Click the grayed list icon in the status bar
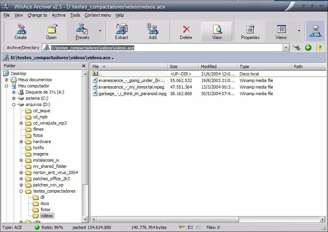Viewport: 328px width, 232px height. coord(199,227)
